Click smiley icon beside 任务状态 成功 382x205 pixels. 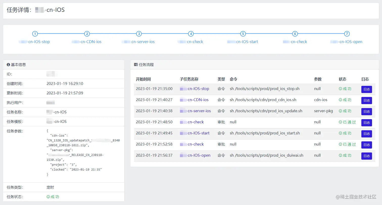point(48,197)
